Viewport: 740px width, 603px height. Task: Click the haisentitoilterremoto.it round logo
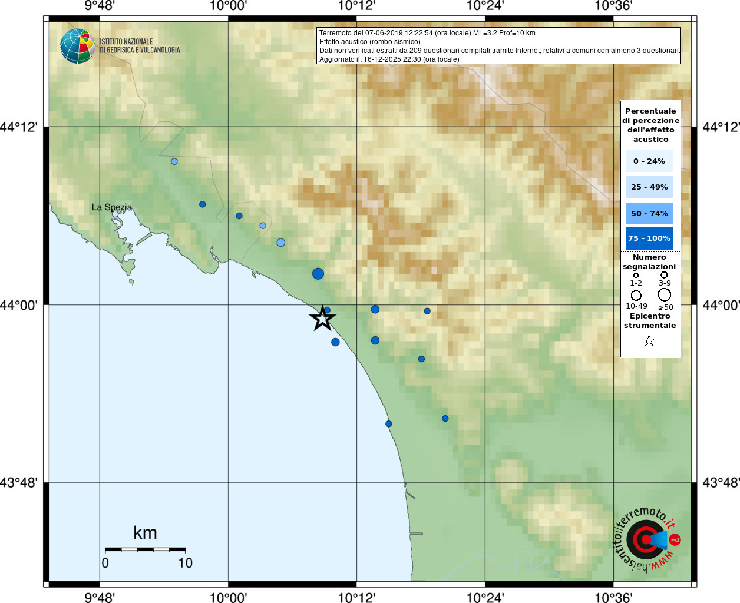click(x=647, y=539)
